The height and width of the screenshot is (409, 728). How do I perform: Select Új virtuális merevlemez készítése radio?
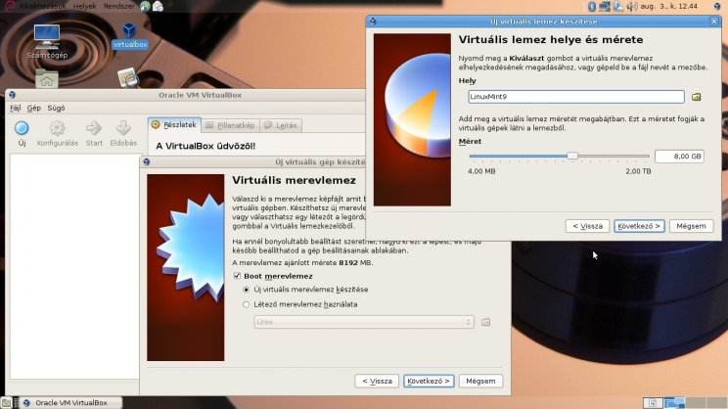point(246,290)
